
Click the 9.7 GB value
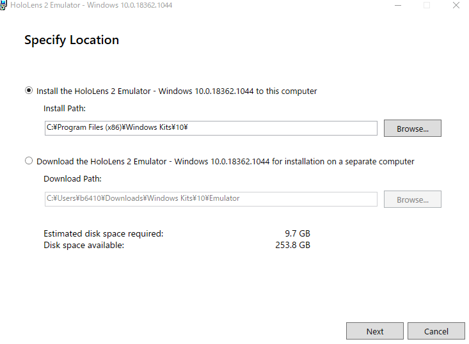click(298, 233)
